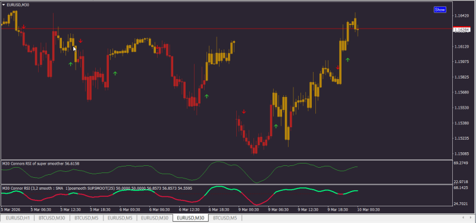
Task: Click the 1.15085 price scale value
Action: coord(462,154)
